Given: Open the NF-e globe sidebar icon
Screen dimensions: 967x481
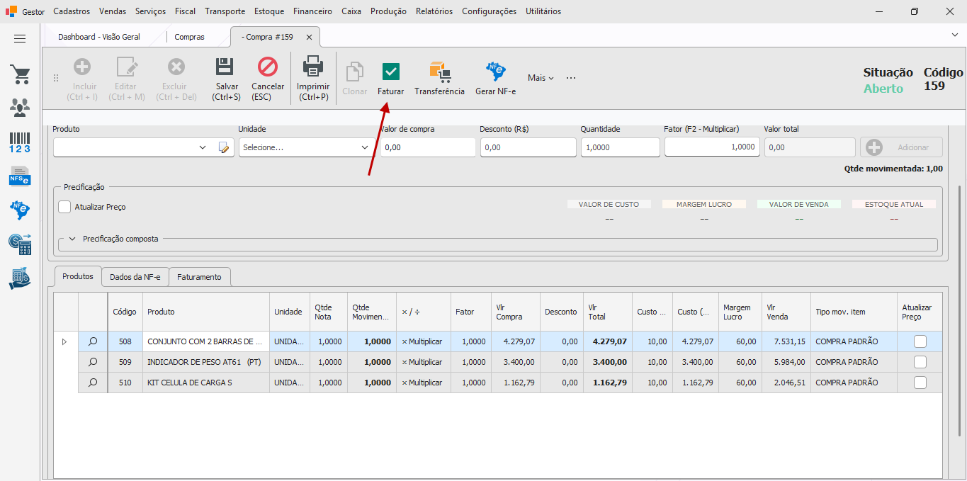Looking at the screenshot, I should pyautogui.click(x=20, y=210).
